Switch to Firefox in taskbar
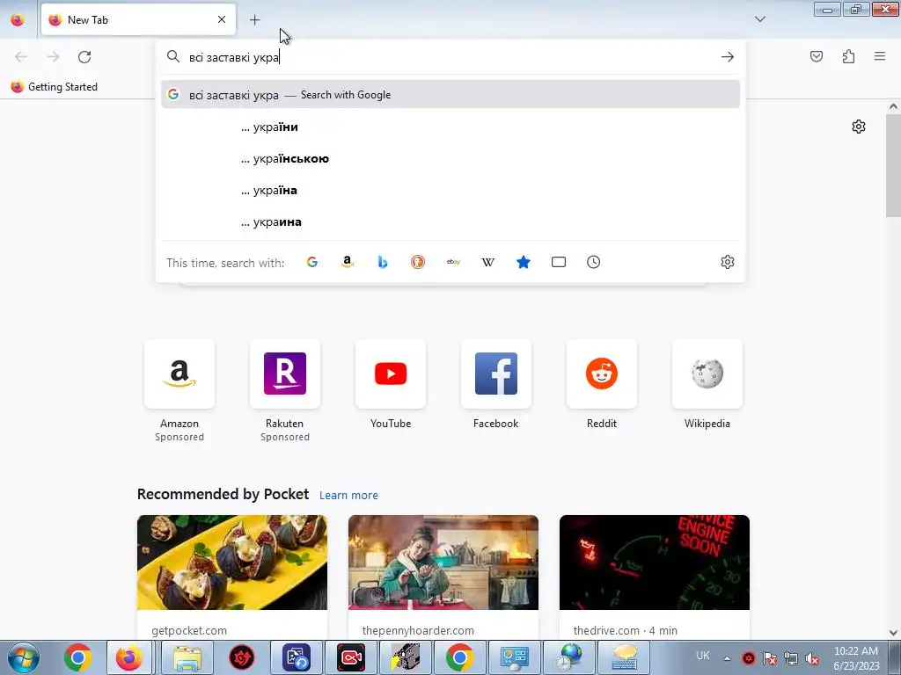Viewport: 901px width, 675px height. click(x=129, y=657)
